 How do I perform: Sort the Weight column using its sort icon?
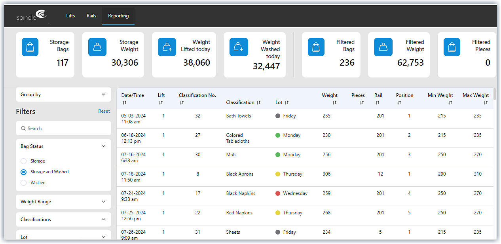(334, 102)
